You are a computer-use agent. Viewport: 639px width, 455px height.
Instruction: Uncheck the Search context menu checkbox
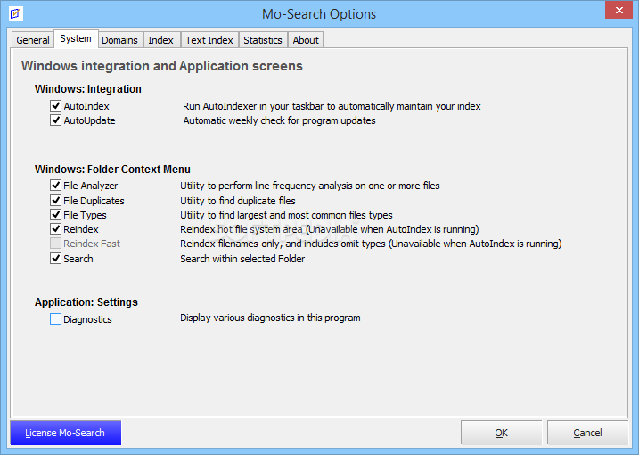(x=56, y=259)
